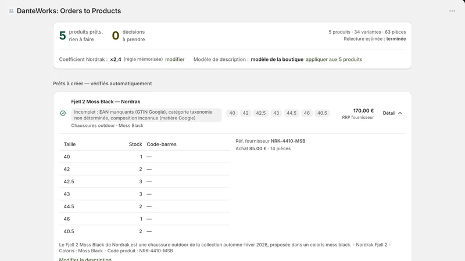
Task: Select the size 40 chip
Action: [232, 113]
